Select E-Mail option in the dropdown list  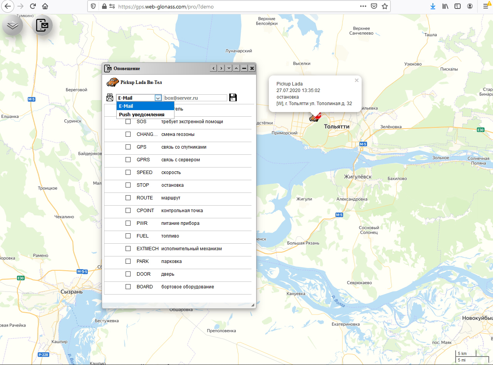click(145, 106)
